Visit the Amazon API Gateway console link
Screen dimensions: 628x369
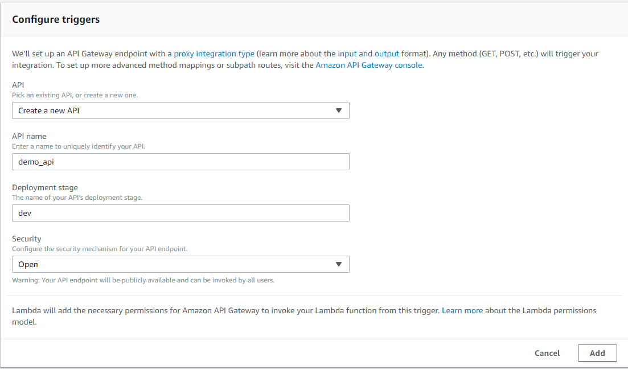[x=368, y=65]
